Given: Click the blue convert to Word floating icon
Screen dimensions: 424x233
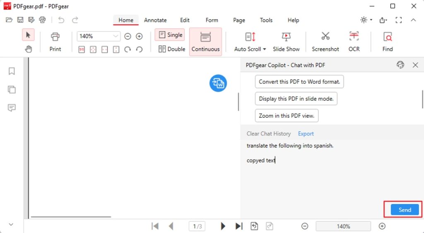Looking at the screenshot, I should [x=218, y=83].
